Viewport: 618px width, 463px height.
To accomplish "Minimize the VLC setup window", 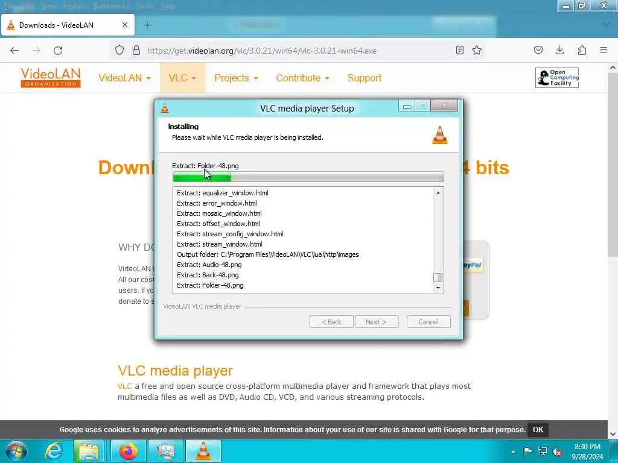I will coord(406,106).
